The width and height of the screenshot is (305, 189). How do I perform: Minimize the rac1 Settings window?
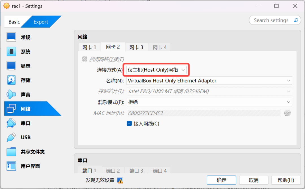click(258, 6)
